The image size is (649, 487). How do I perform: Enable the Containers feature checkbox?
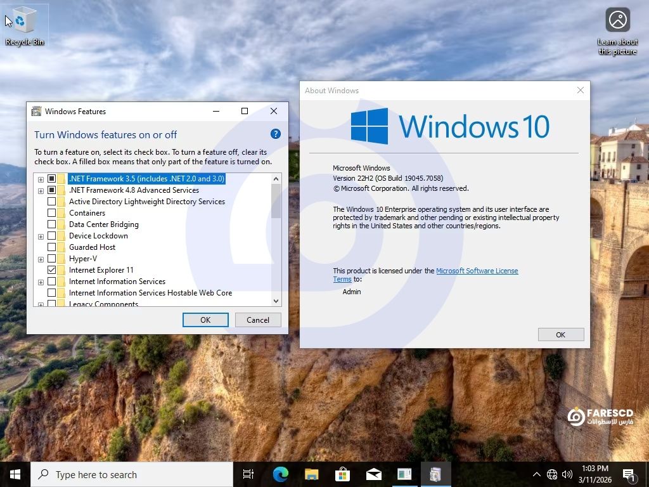pos(52,213)
